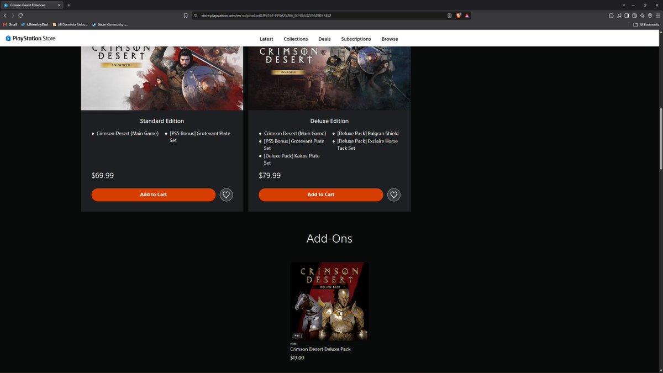This screenshot has height=373, width=663.
Task: Wishlist the Deluxe Edition with heart icon
Action: pos(394,195)
